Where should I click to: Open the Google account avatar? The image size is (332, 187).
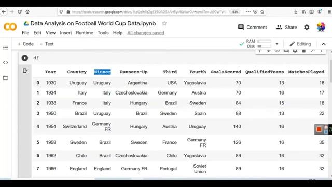(x=321, y=27)
